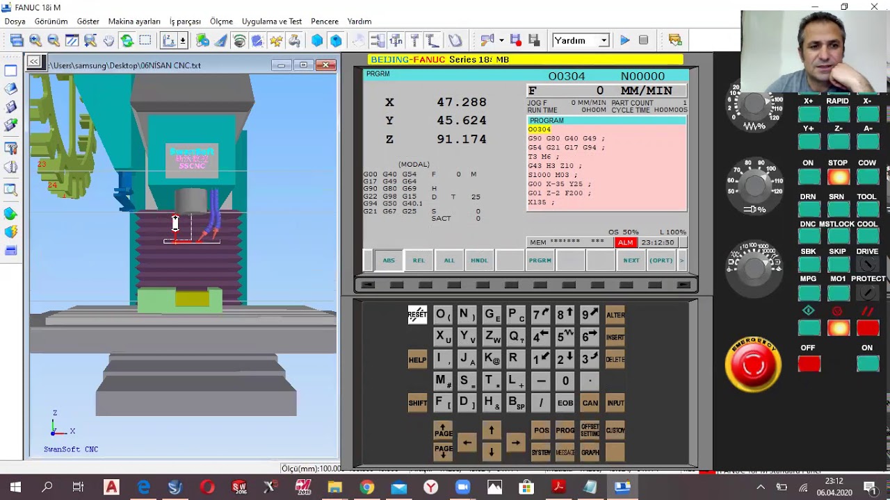Toggle the spindle STOP button
The width and height of the screenshot is (890, 500).
tap(838, 176)
